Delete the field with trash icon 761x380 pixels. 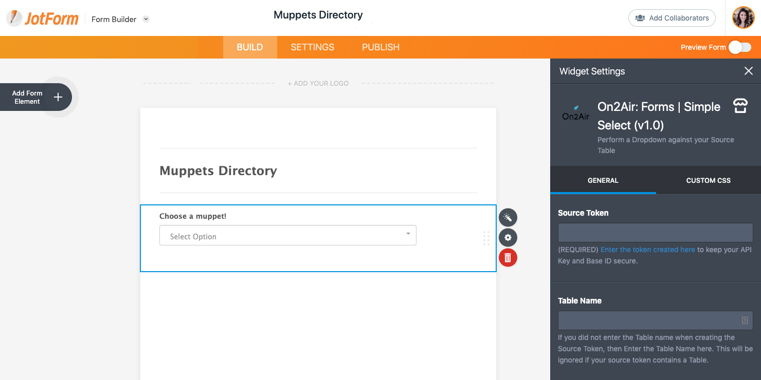pos(508,258)
